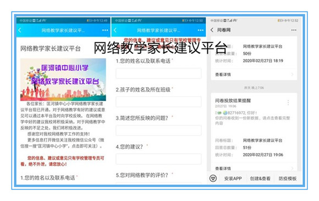Go back from the 问卷网 screen

pyautogui.click(x=212, y=30)
